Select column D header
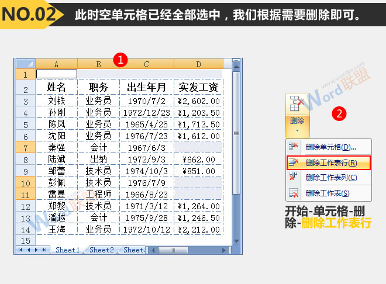Viewport: 386px width, 284px height. pyautogui.click(x=198, y=64)
